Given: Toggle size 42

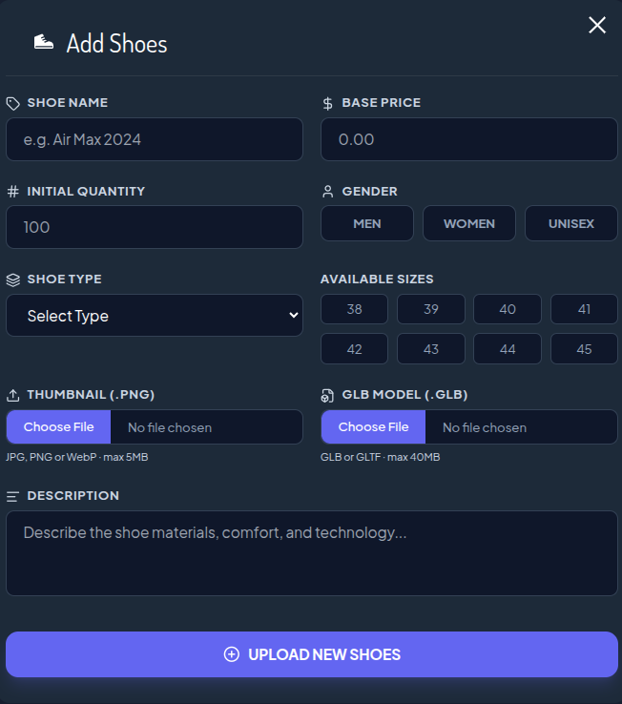Looking at the screenshot, I should (354, 349).
